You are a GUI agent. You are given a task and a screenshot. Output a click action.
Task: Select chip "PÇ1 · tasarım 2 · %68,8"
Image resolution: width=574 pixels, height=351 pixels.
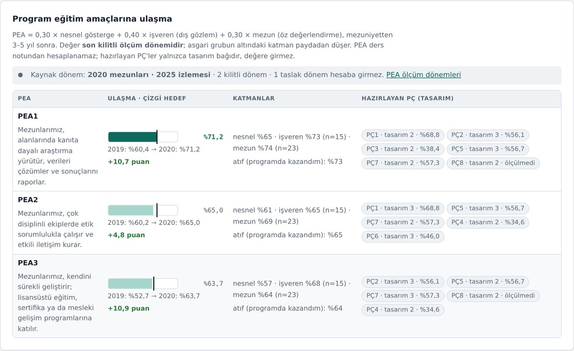403,135
